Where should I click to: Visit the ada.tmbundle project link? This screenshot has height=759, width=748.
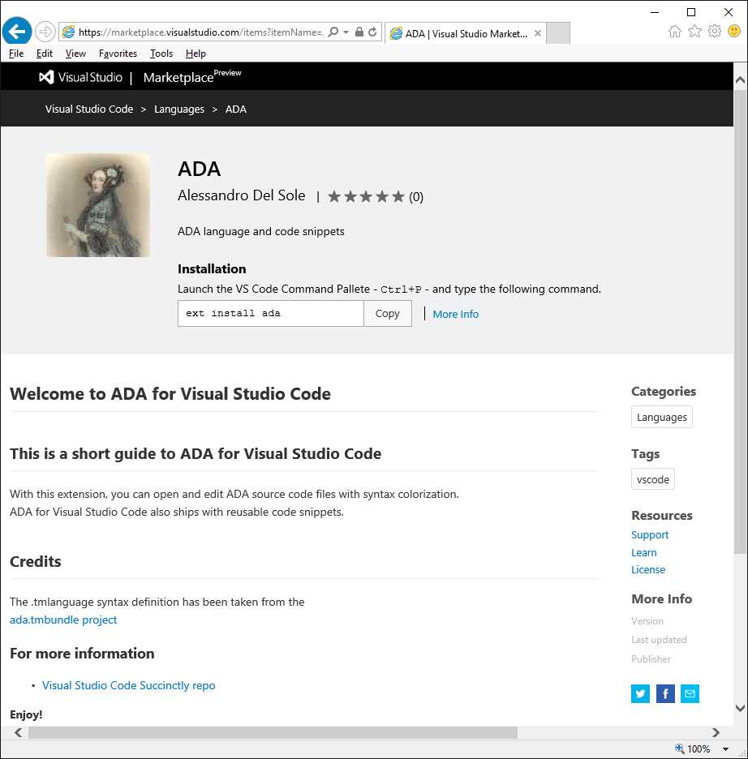pyautogui.click(x=62, y=620)
